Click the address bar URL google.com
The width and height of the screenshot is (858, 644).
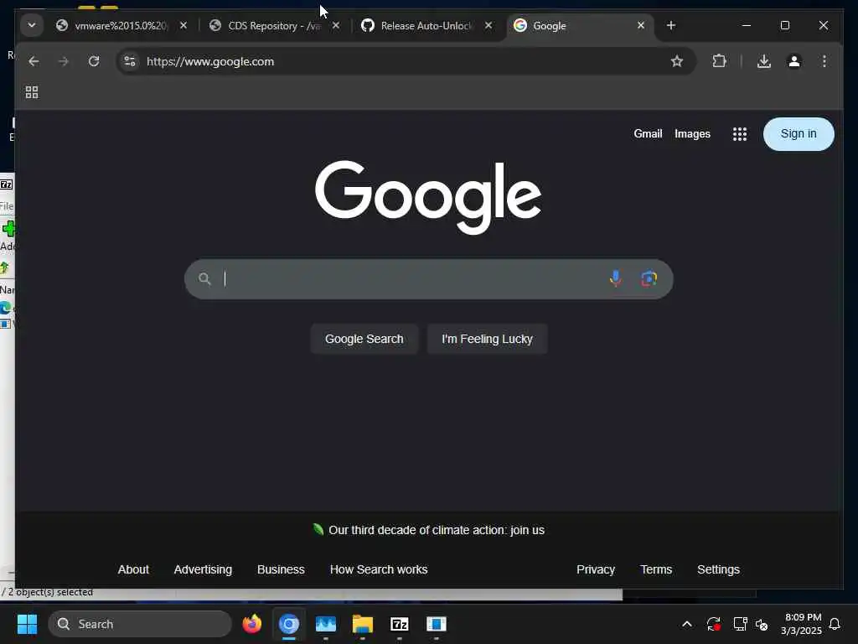point(210,61)
